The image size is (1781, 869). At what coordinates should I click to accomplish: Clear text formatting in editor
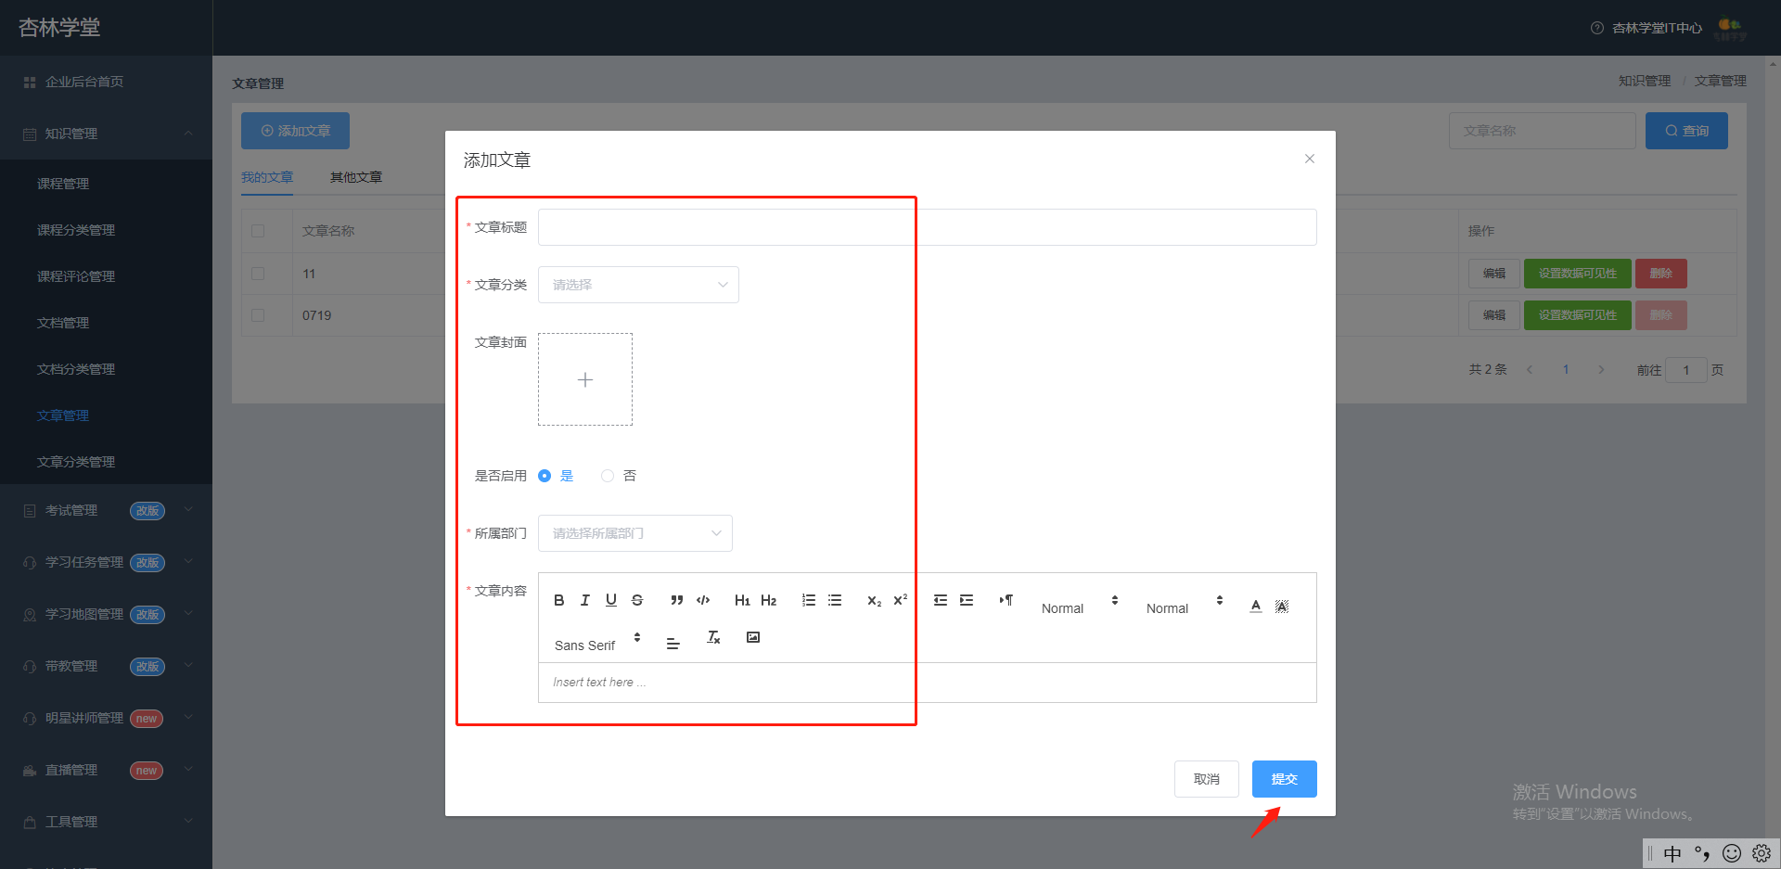click(713, 637)
